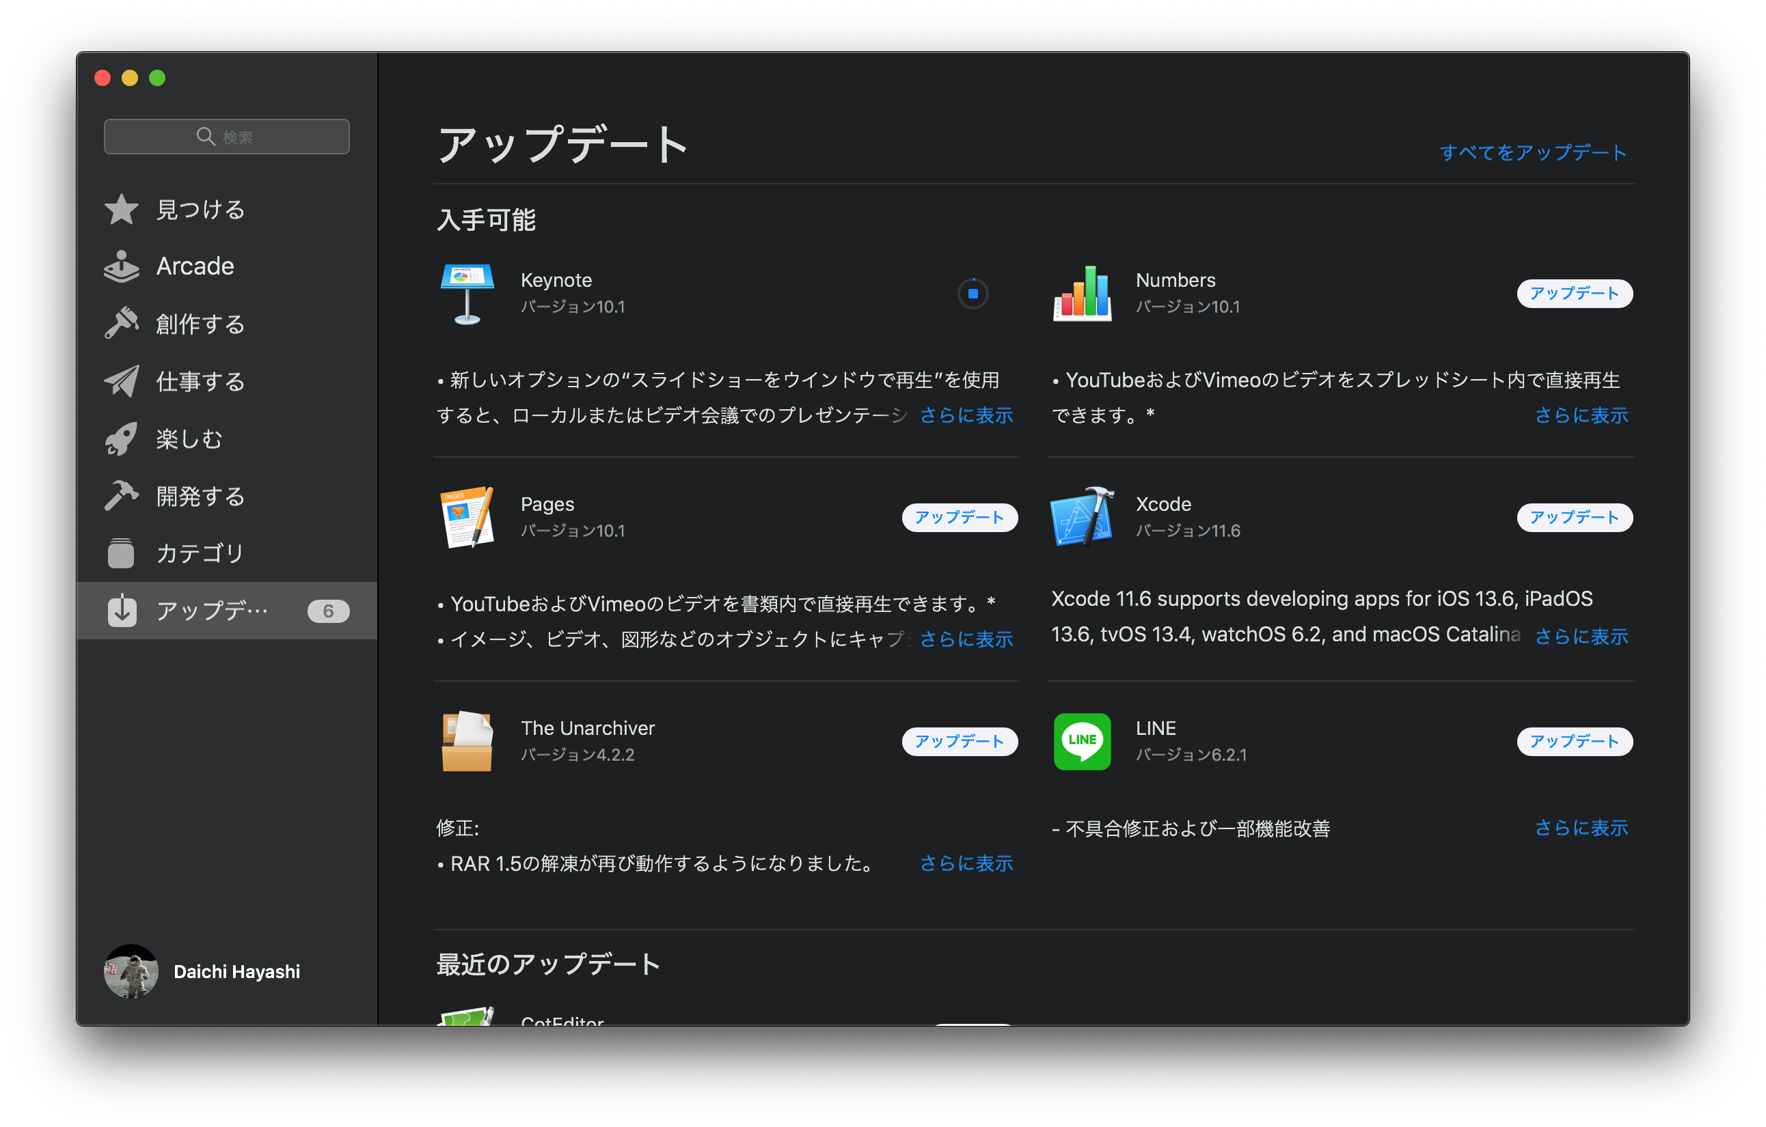Viewport: 1766px width, 1127px height.
Task: Update Pages with アップデート button
Action: click(960, 517)
